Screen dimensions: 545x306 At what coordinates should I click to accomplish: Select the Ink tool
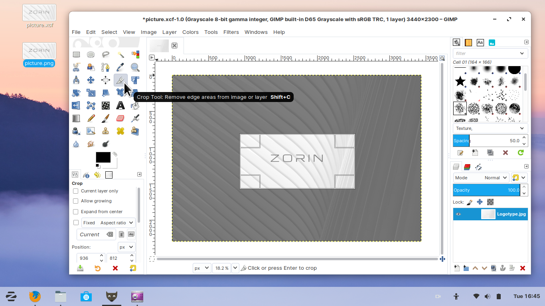coord(76,131)
